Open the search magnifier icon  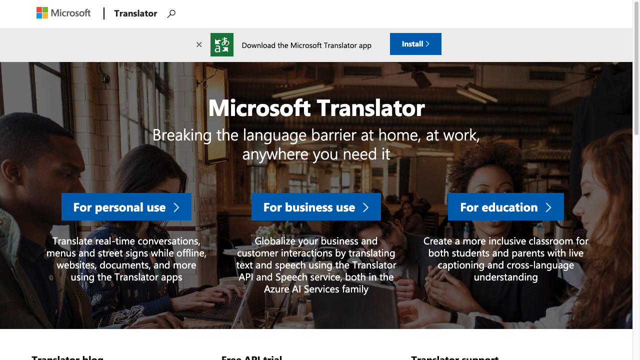click(x=171, y=14)
